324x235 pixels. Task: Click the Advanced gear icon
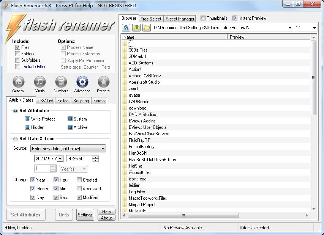click(82, 82)
